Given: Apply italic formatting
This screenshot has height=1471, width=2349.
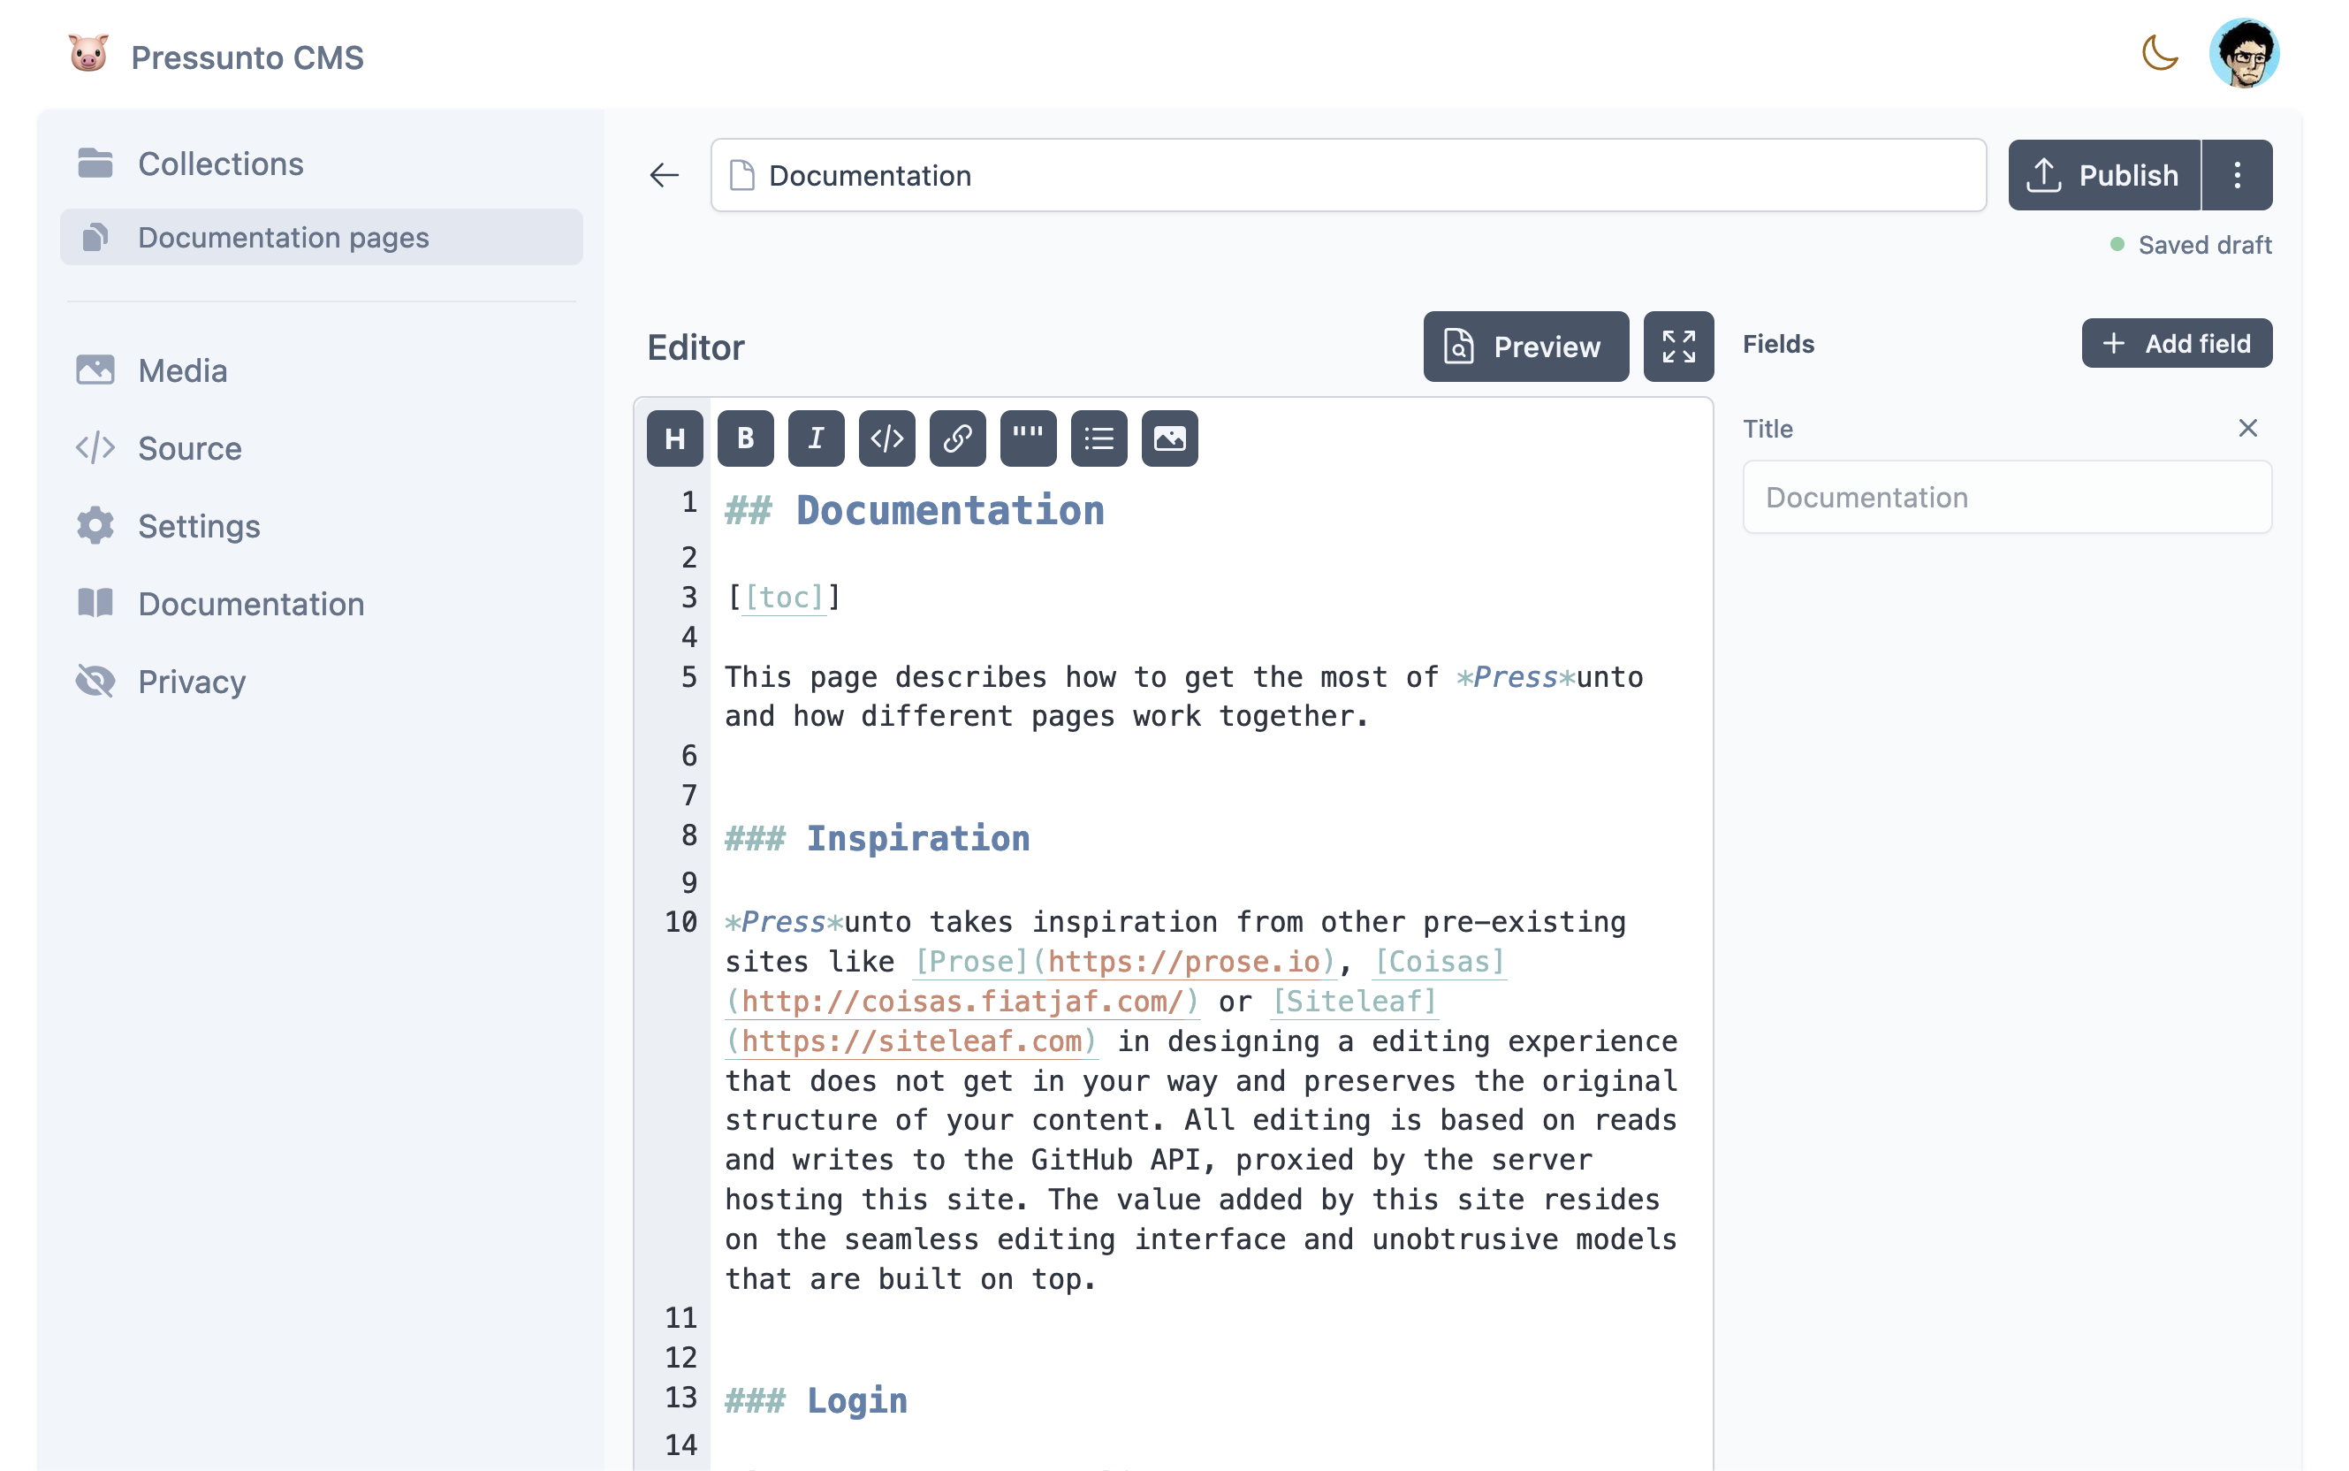Looking at the screenshot, I should click(816, 438).
